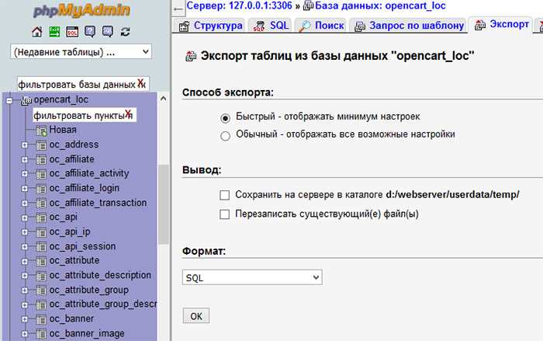
Task: Click table icon beside oc_attribute
Action: click(x=41, y=261)
